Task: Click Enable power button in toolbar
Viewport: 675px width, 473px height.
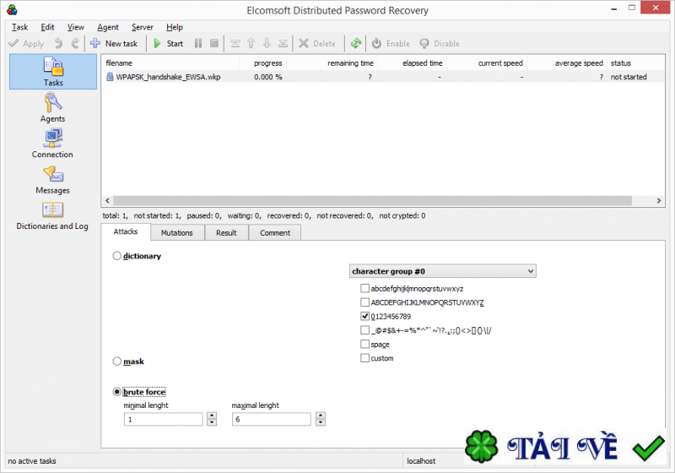Action: (391, 44)
